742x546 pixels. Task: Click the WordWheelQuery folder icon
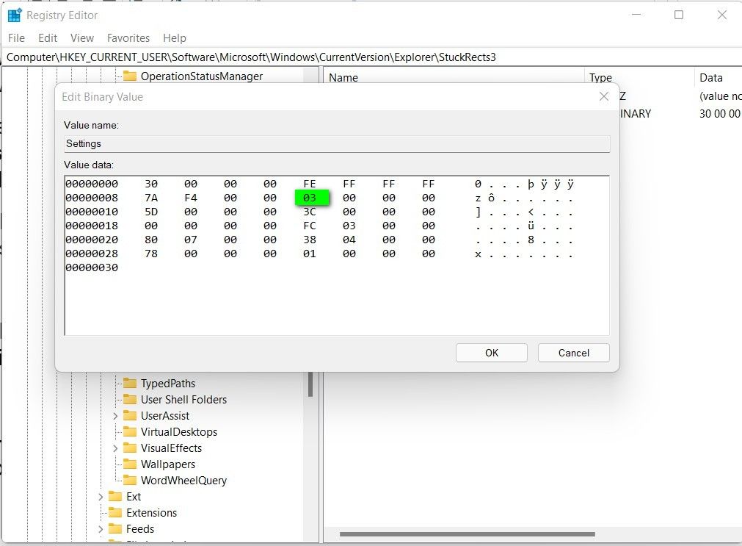(x=131, y=480)
